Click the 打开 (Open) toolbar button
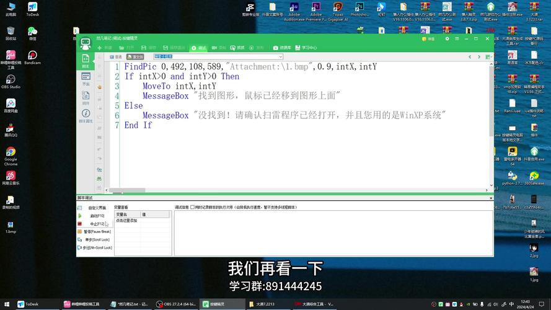The width and height of the screenshot is (551, 310). [126, 48]
